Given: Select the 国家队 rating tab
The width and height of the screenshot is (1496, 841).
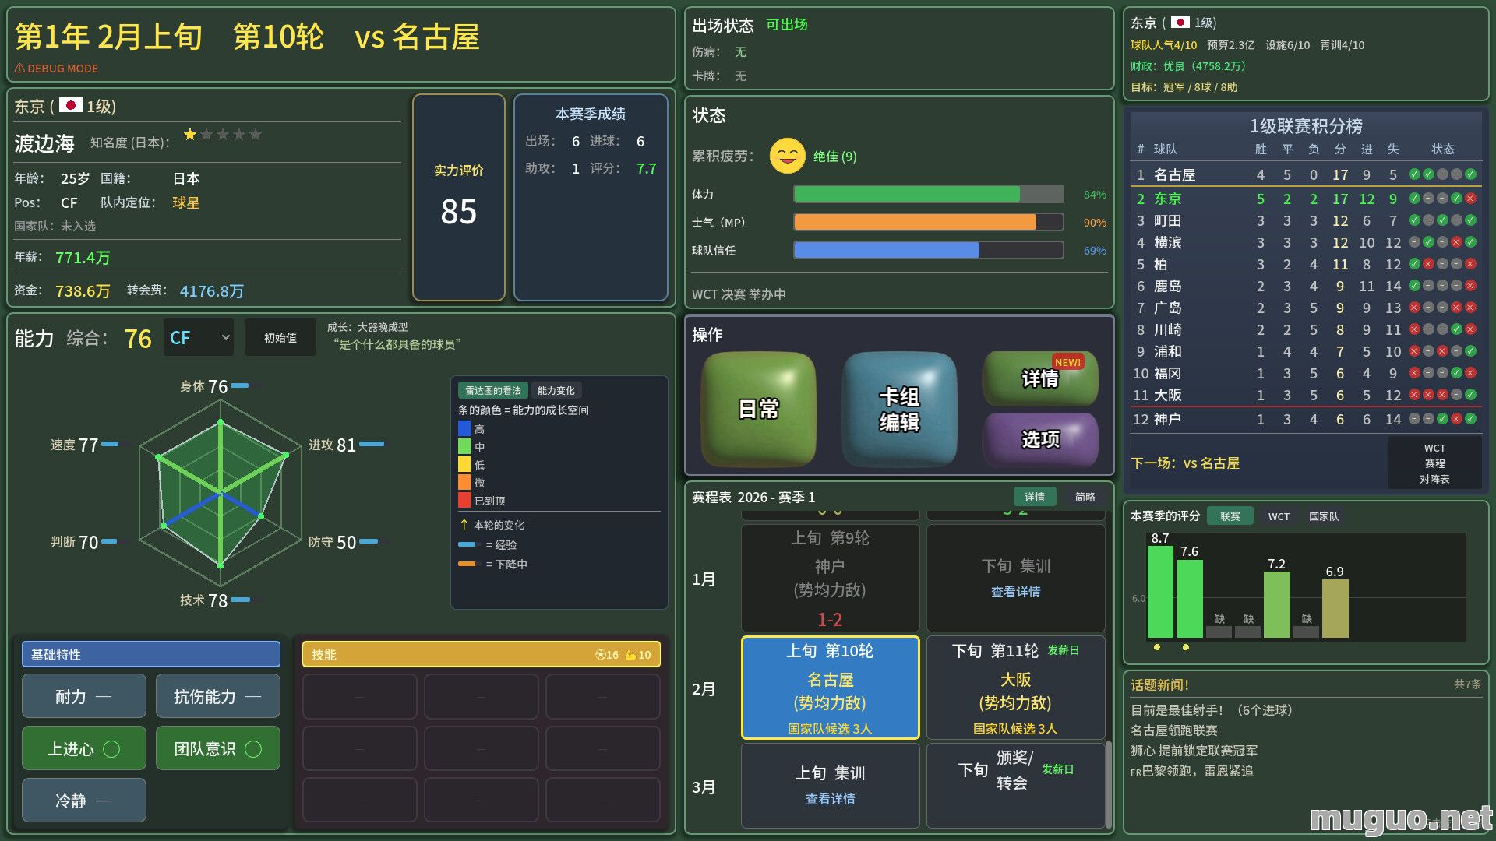Looking at the screenshot, I should coord(1324,516).
